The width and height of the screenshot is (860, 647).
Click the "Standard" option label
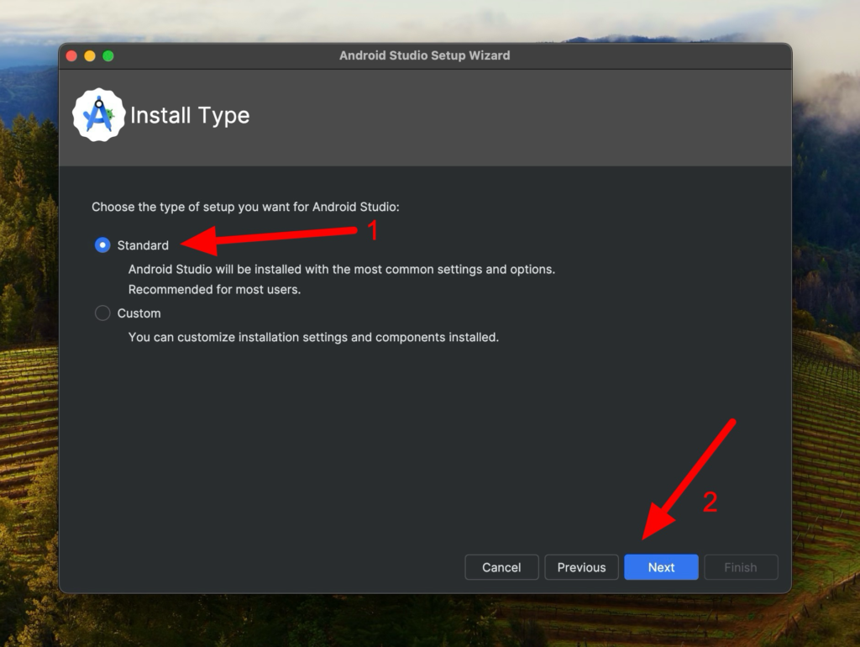[x=143, y=245]
